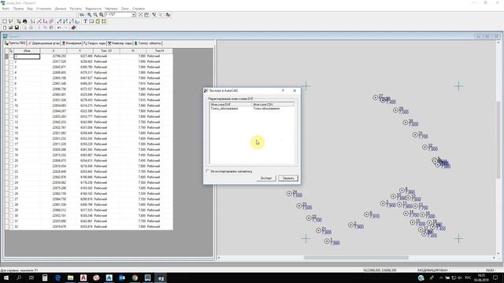Open Calculator from the Windows taskbar
504x283 pixels.
point(45,277)
